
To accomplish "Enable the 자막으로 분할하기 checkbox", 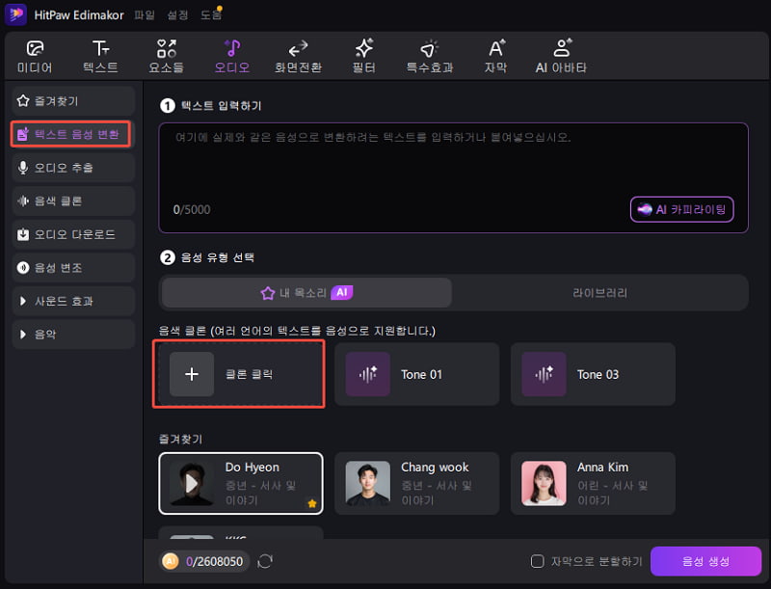I will pyautogui.click(x=537, y=561).
